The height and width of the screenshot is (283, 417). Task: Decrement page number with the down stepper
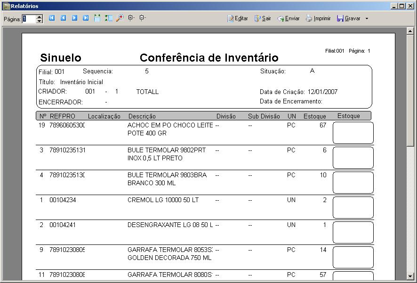tap(38, 20)
